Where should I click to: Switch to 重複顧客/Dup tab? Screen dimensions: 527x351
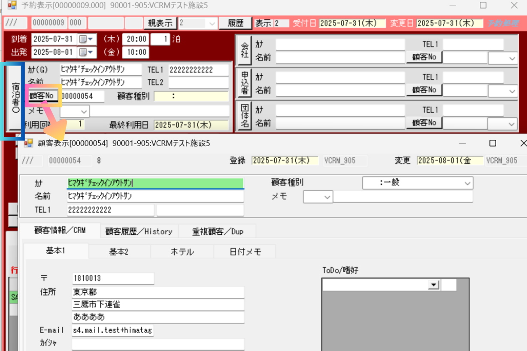[218, 231]
